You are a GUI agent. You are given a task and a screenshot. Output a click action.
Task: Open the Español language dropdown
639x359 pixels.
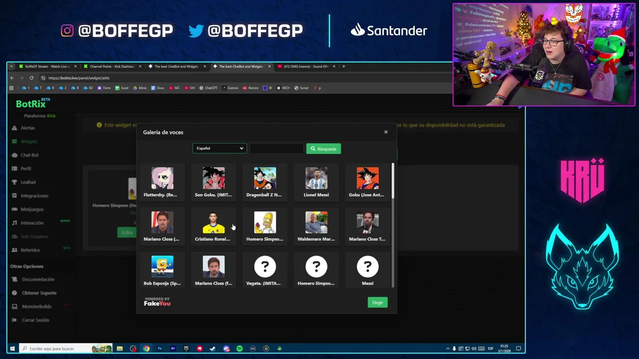(x=219, y=148)
